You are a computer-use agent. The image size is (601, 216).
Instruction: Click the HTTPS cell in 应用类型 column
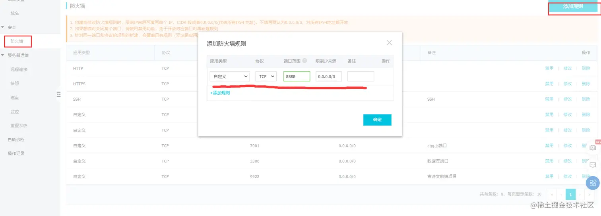tap(79, 84)
